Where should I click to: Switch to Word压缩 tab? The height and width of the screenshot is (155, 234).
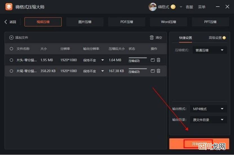coord(168,22)
